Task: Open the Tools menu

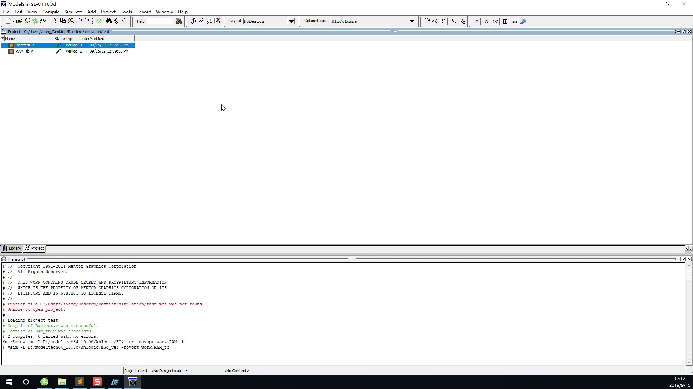Action: coord(126,12)
